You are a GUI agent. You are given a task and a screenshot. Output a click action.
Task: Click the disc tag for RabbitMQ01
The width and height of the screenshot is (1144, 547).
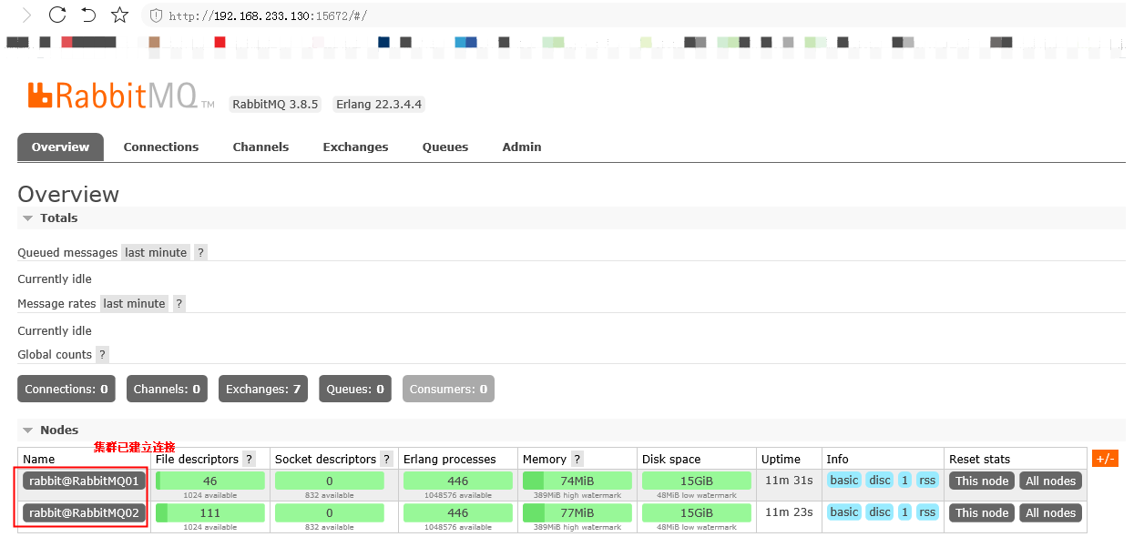tap(880, 481)
